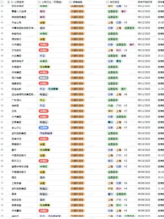Click the lock icon beside 公司名称 header

9,2
